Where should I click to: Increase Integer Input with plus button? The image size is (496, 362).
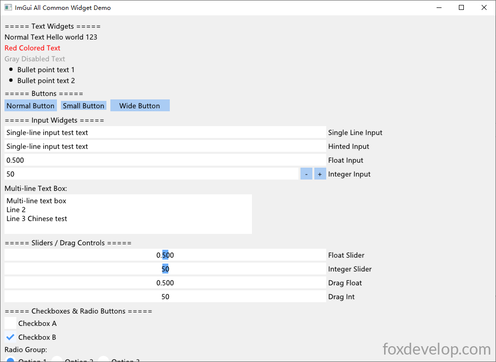pos(320,174)
